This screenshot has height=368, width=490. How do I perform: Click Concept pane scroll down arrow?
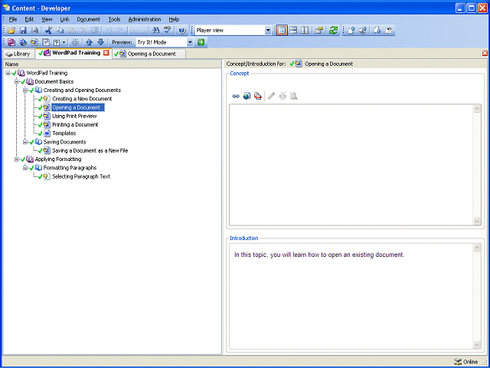tap(477, 221)
